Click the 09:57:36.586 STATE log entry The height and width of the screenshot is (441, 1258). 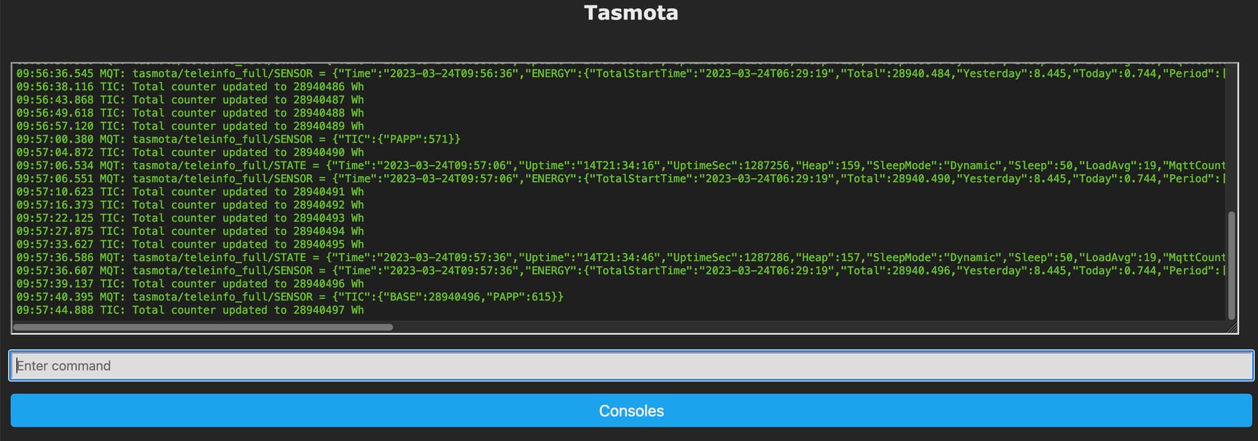(620, 258)
